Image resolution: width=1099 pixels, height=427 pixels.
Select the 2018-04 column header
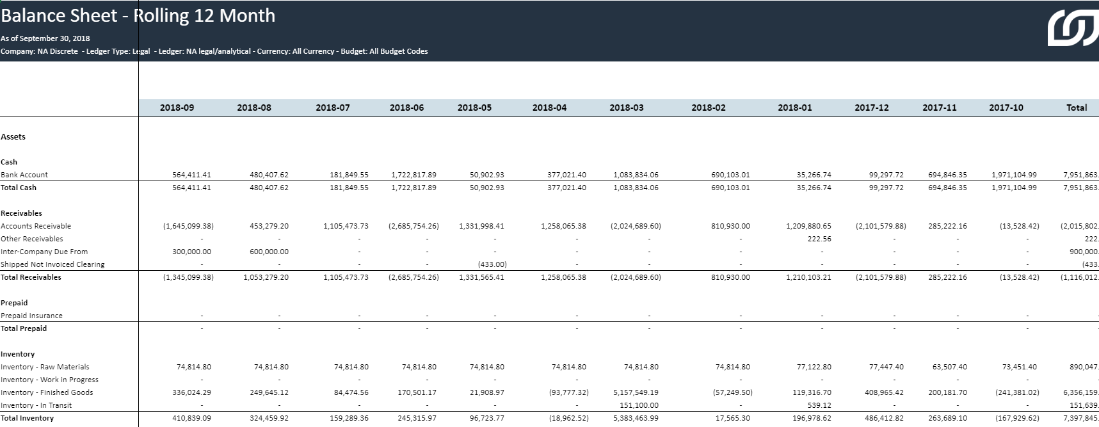tap(549, 108)
